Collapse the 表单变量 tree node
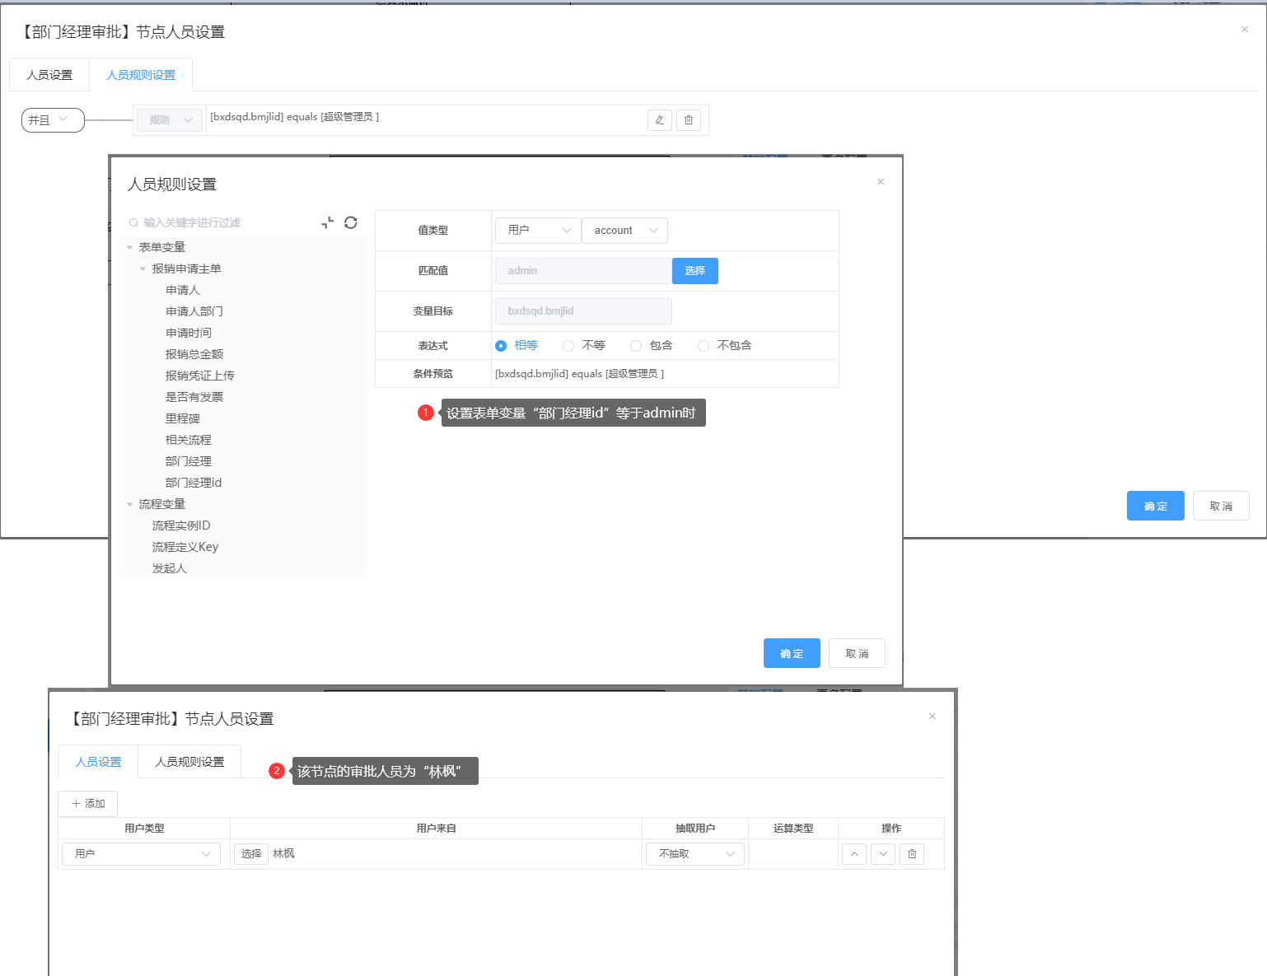Viewport: 1267px width, 976px height. [x=130, y=248]
